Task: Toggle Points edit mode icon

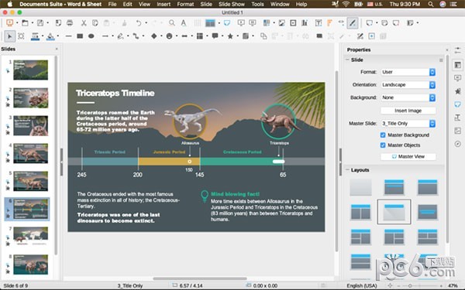Action: click(360, 36)
